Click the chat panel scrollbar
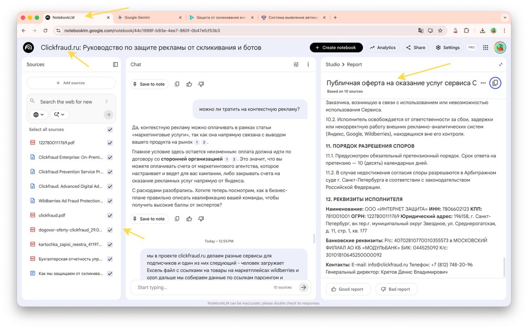 pos(314,238)
